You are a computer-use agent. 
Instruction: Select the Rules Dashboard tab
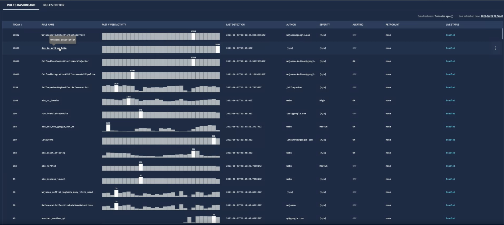pos(21,5)
